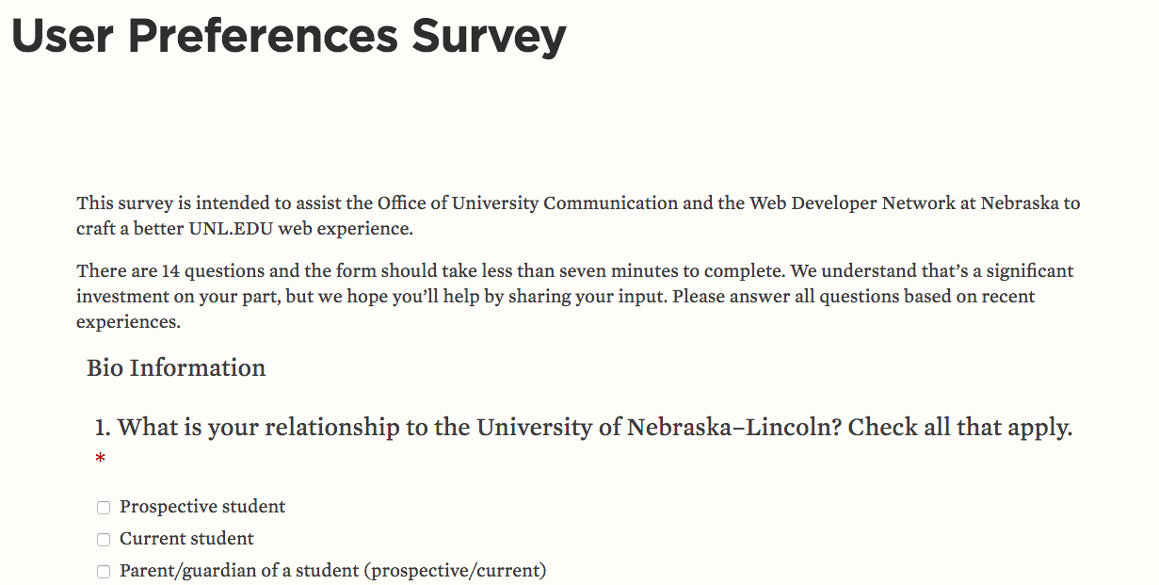Enable the Parent/guardian of a student checkbox
The image size is (1159, 585).
(x=104, y=572)
